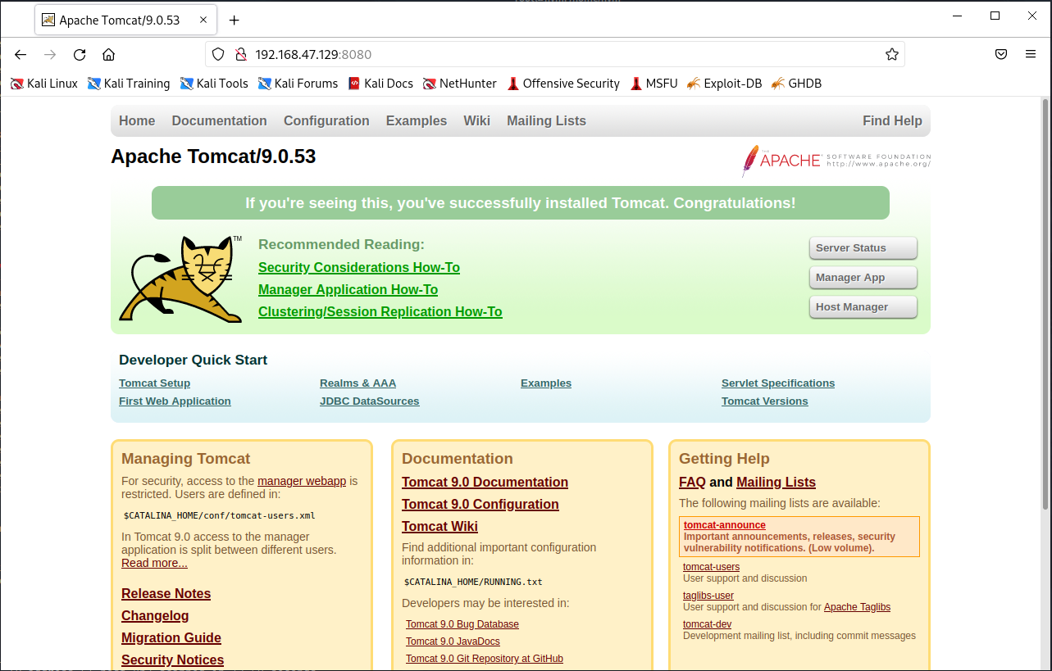Open the browser home page icon
This screenshot has height=671, width=1052.
click(108, 54)
